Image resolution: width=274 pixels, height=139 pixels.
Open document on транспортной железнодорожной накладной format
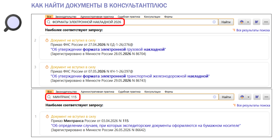(130, 76)
